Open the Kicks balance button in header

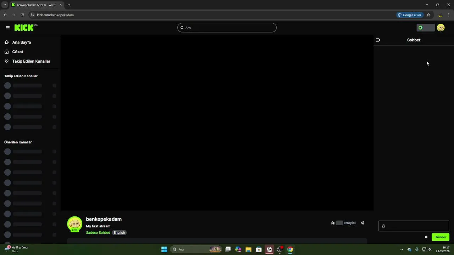point(426,28)
